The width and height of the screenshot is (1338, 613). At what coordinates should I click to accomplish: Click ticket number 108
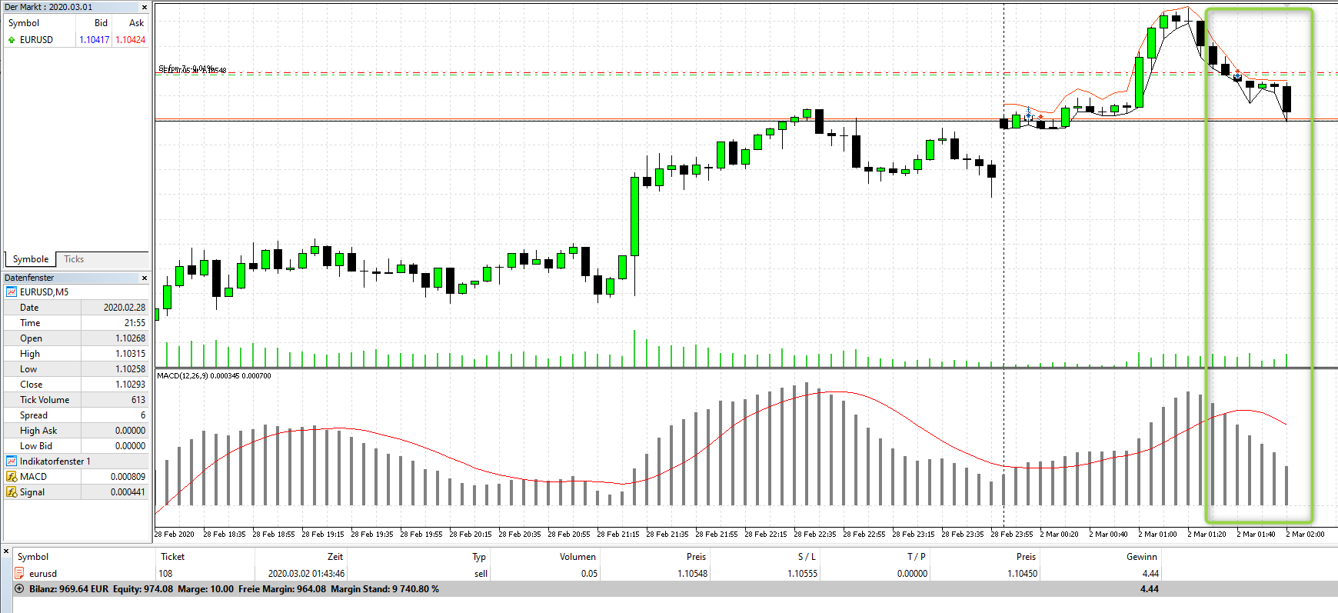coord(165,574)
